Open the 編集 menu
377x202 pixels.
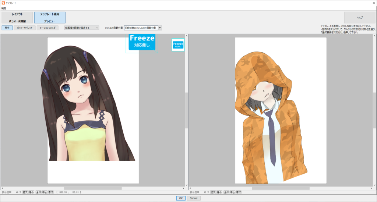pos(4,8)
